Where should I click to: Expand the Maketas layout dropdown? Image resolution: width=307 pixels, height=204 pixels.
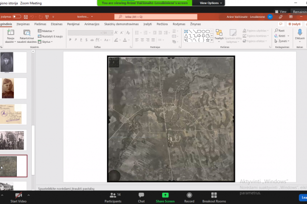46,31
